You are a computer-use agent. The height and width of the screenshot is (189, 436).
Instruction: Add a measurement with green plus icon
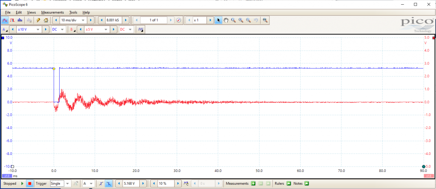(x=253, y=184)
